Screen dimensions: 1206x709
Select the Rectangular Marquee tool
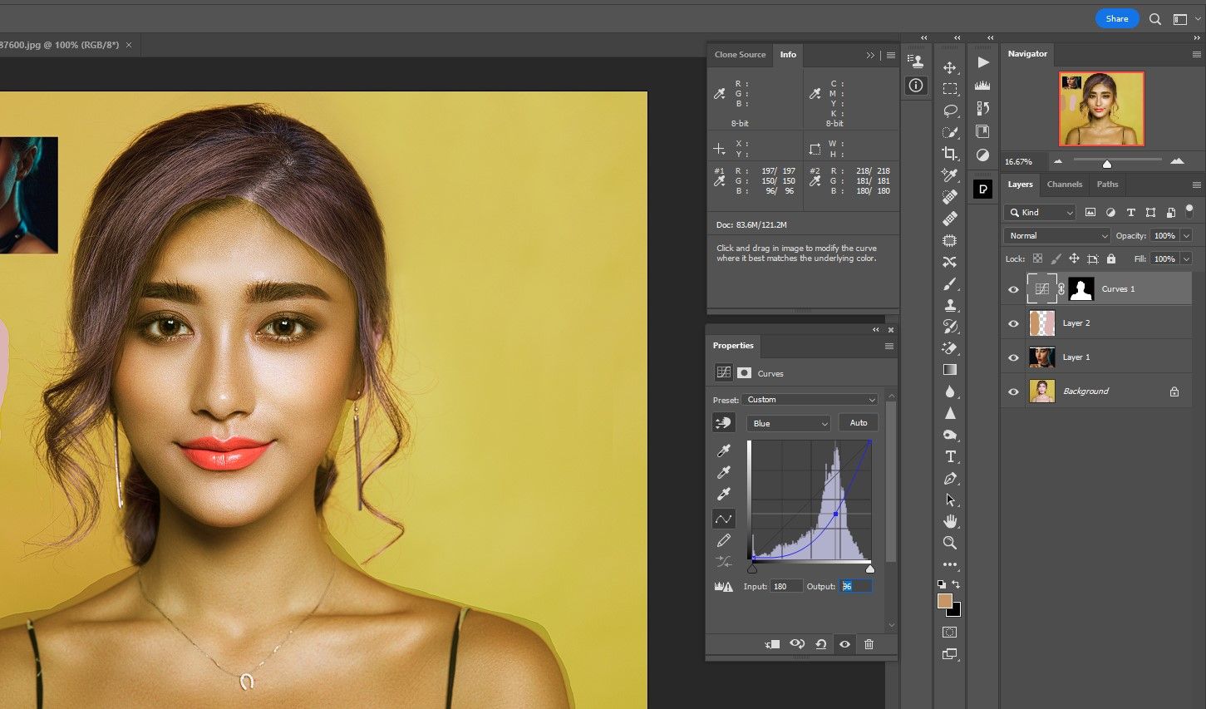(950, 89)
